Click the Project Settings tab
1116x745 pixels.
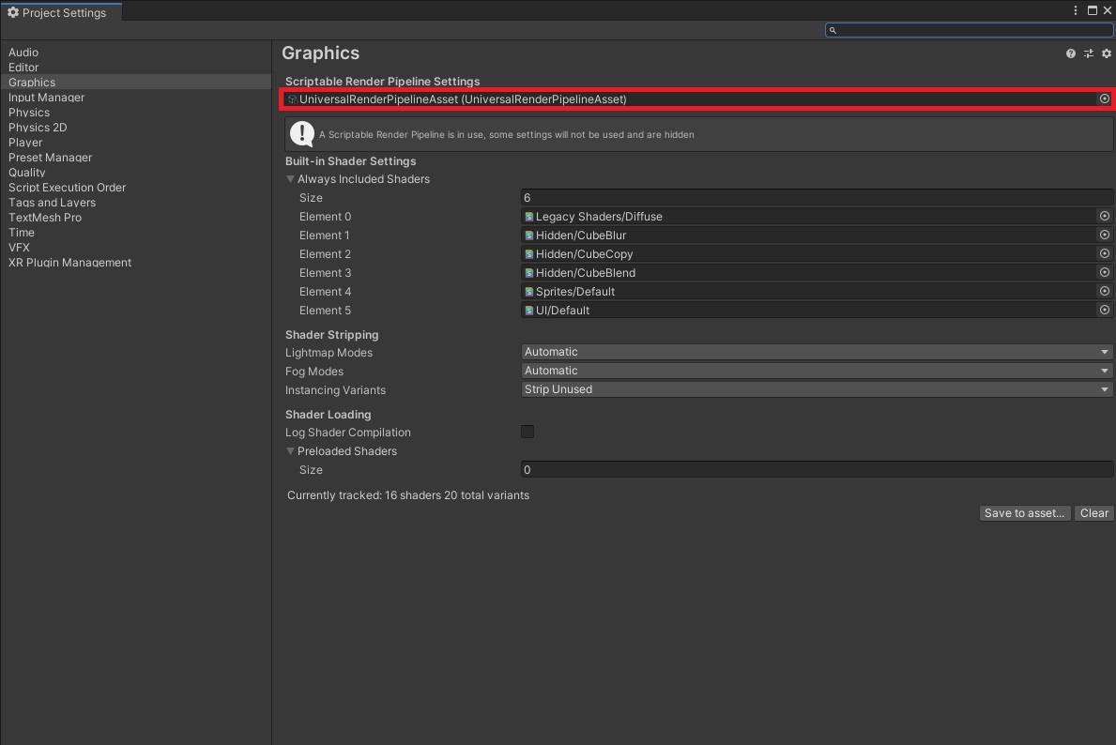pyautogui.click(x=61, y=12)
